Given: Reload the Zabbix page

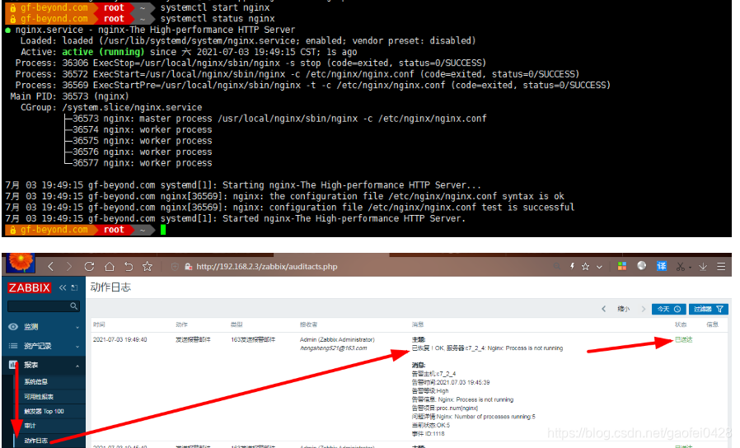Looking at the screenshot, I should click(89, 267).
